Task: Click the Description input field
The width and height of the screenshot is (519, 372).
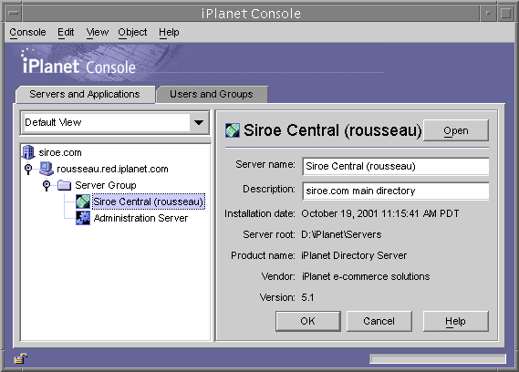Action: [x=396, y=191]
